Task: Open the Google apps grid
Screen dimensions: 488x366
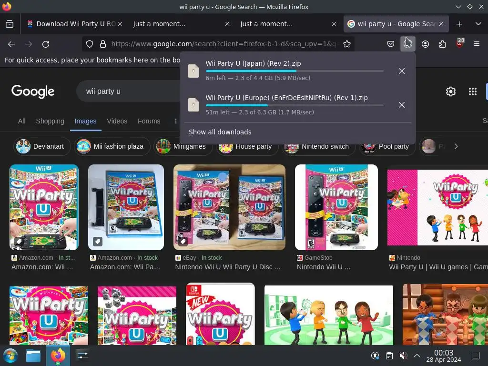Action: pos(472,91)
